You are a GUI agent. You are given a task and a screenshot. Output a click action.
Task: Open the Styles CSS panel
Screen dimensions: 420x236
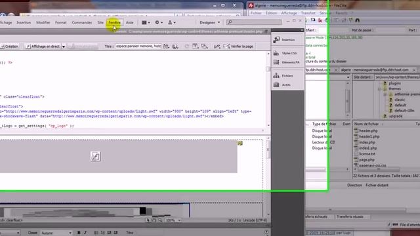(287, 53)
